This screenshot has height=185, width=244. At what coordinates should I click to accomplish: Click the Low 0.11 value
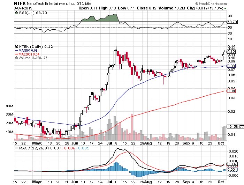tap(126, 8)
